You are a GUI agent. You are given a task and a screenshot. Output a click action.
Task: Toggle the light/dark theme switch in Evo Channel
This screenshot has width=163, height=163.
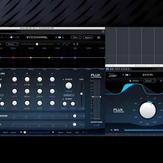(x=59, y=37)
